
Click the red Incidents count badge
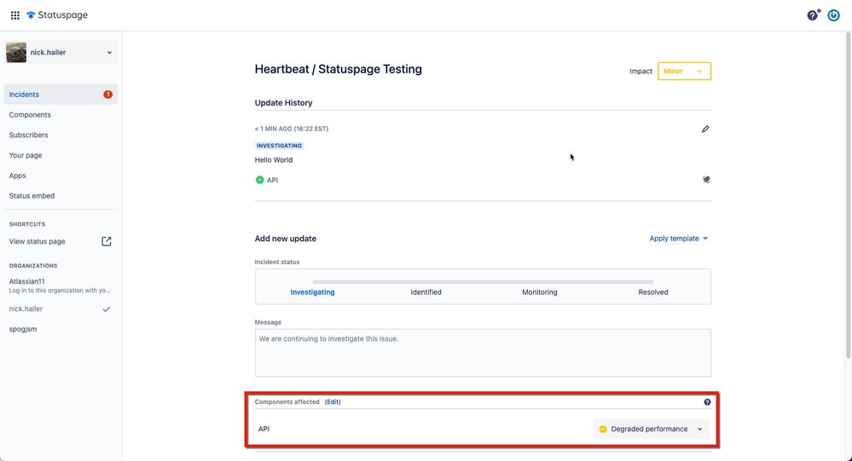coord(107,95)
